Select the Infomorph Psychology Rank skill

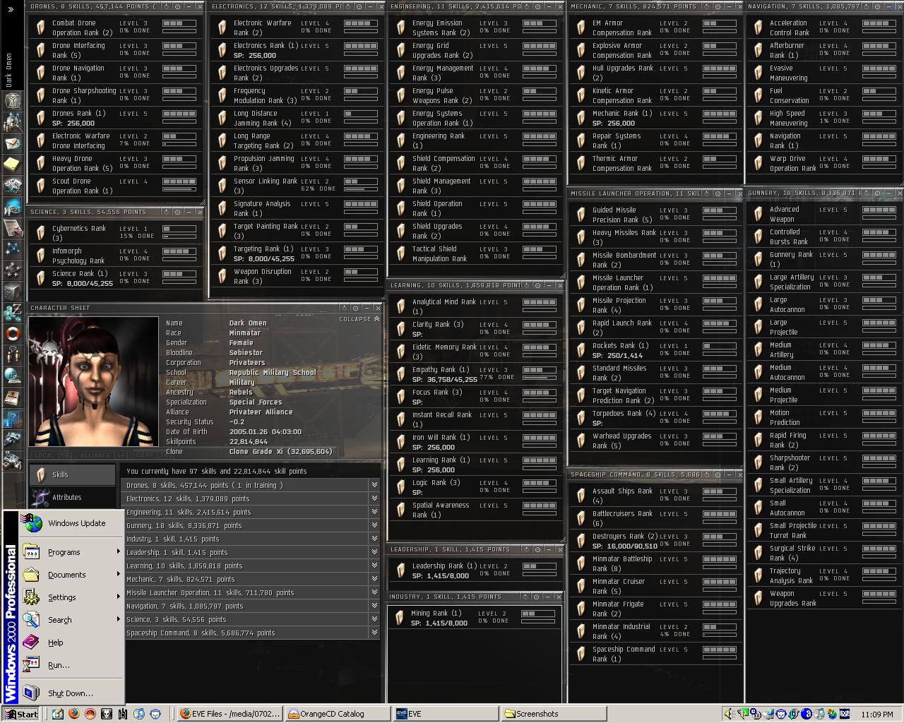pos(116,256)
